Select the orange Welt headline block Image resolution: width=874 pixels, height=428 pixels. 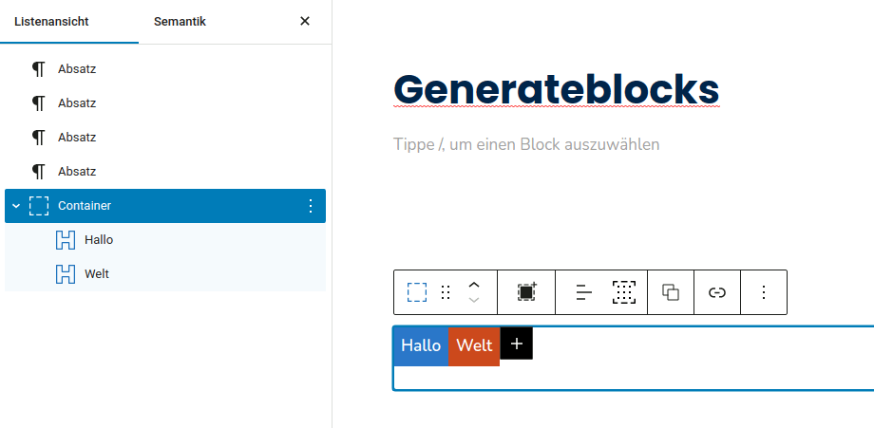tap(474, 345)
